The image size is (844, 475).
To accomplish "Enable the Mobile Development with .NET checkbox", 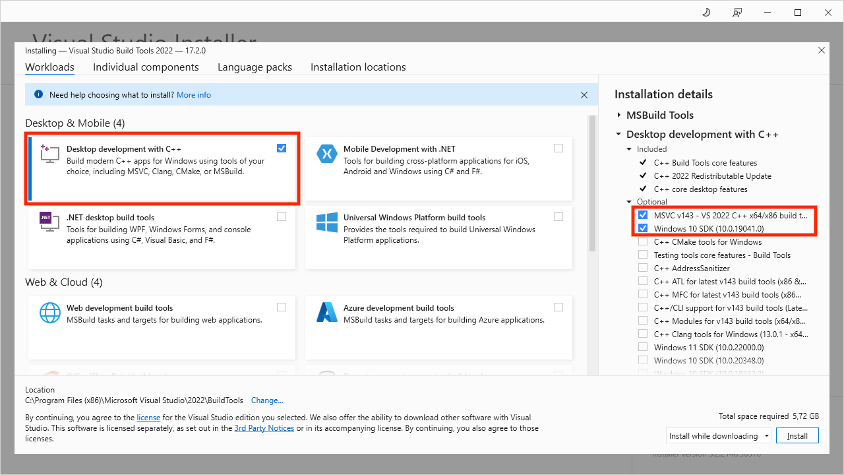I will click(558, 148).
